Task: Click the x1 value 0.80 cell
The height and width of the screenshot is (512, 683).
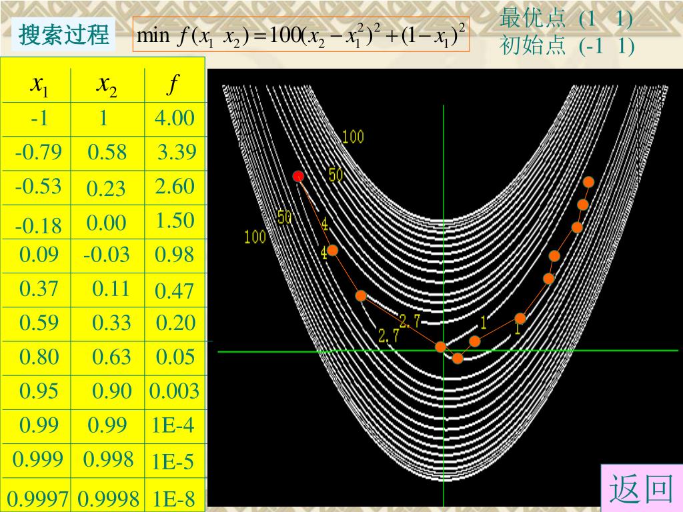Action: [38, 357]
